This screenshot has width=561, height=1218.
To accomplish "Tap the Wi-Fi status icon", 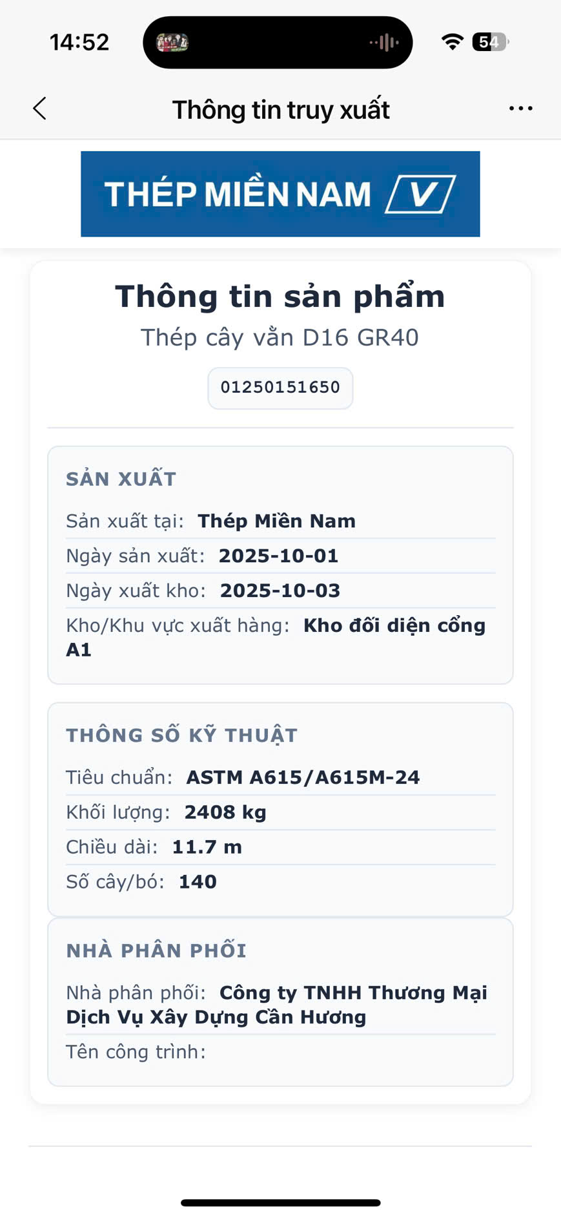I will click(x=453, y=43).
